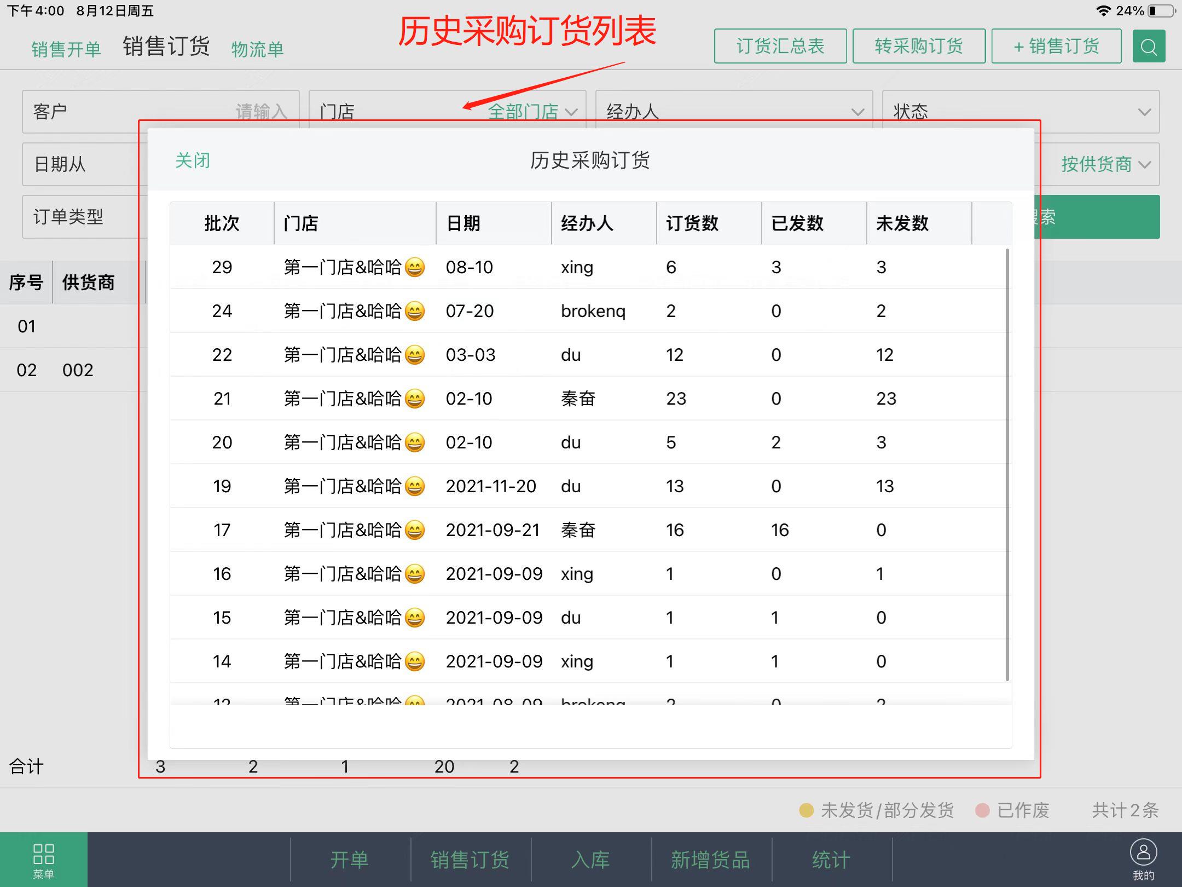Image resolution: width=1182 pixels, height=887 pixels.
Task: Open 开单 in the bottom bar
Action: (x=350, y=860)
